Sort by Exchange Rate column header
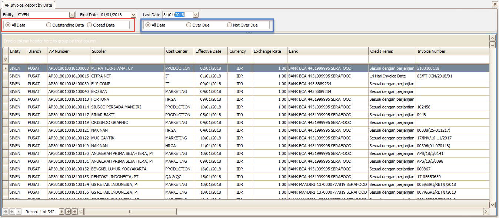The width and height of the screenshot is (499, 218). click(x=270, y=51)
